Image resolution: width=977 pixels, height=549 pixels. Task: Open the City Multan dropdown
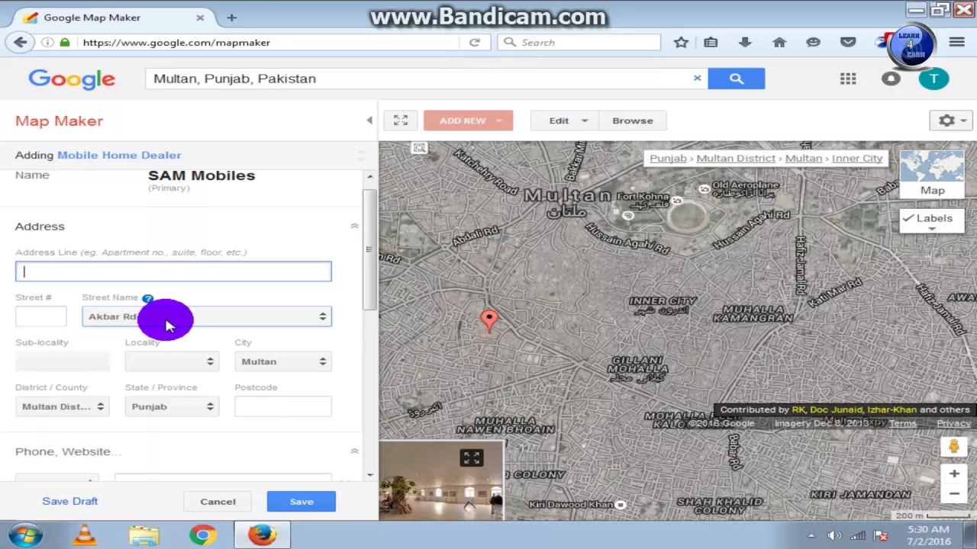pyautogui.click(x=283, y=361)
